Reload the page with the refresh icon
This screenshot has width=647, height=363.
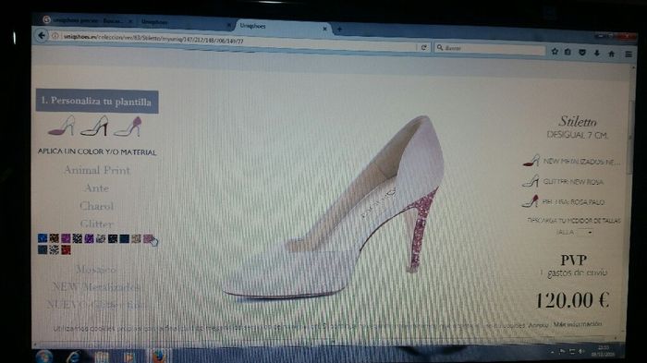point(423,47)
